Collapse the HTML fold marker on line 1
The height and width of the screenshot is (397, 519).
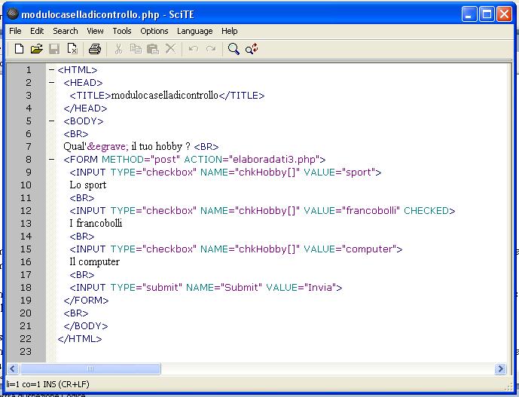pyautogui.click(x=51, y=70)
